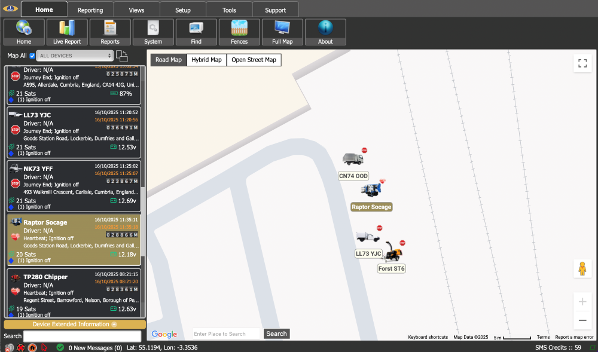The height and width of the screenshot is (352, 598).
Task: Switch to the Support tab
Action: point(275,10)
